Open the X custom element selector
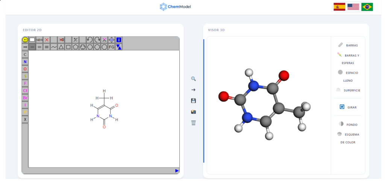 (25, 120)
